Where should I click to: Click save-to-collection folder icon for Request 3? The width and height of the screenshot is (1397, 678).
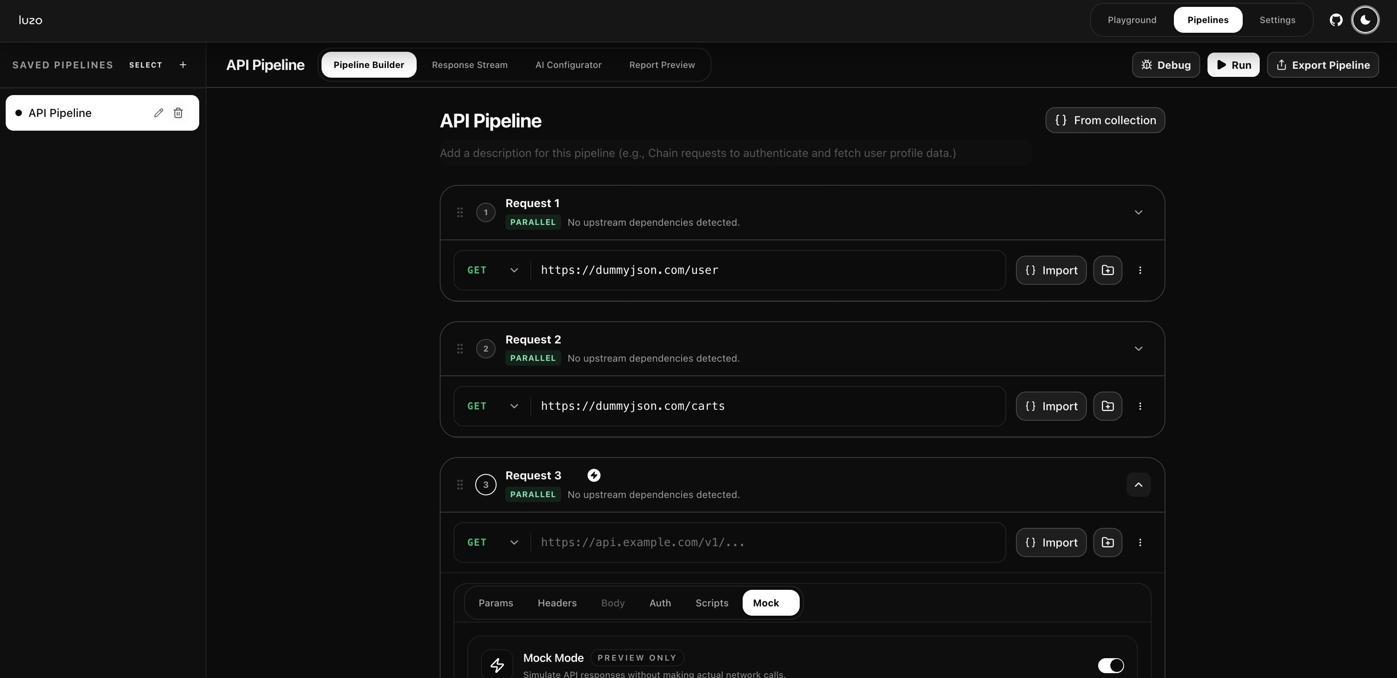click(1107, 542)
